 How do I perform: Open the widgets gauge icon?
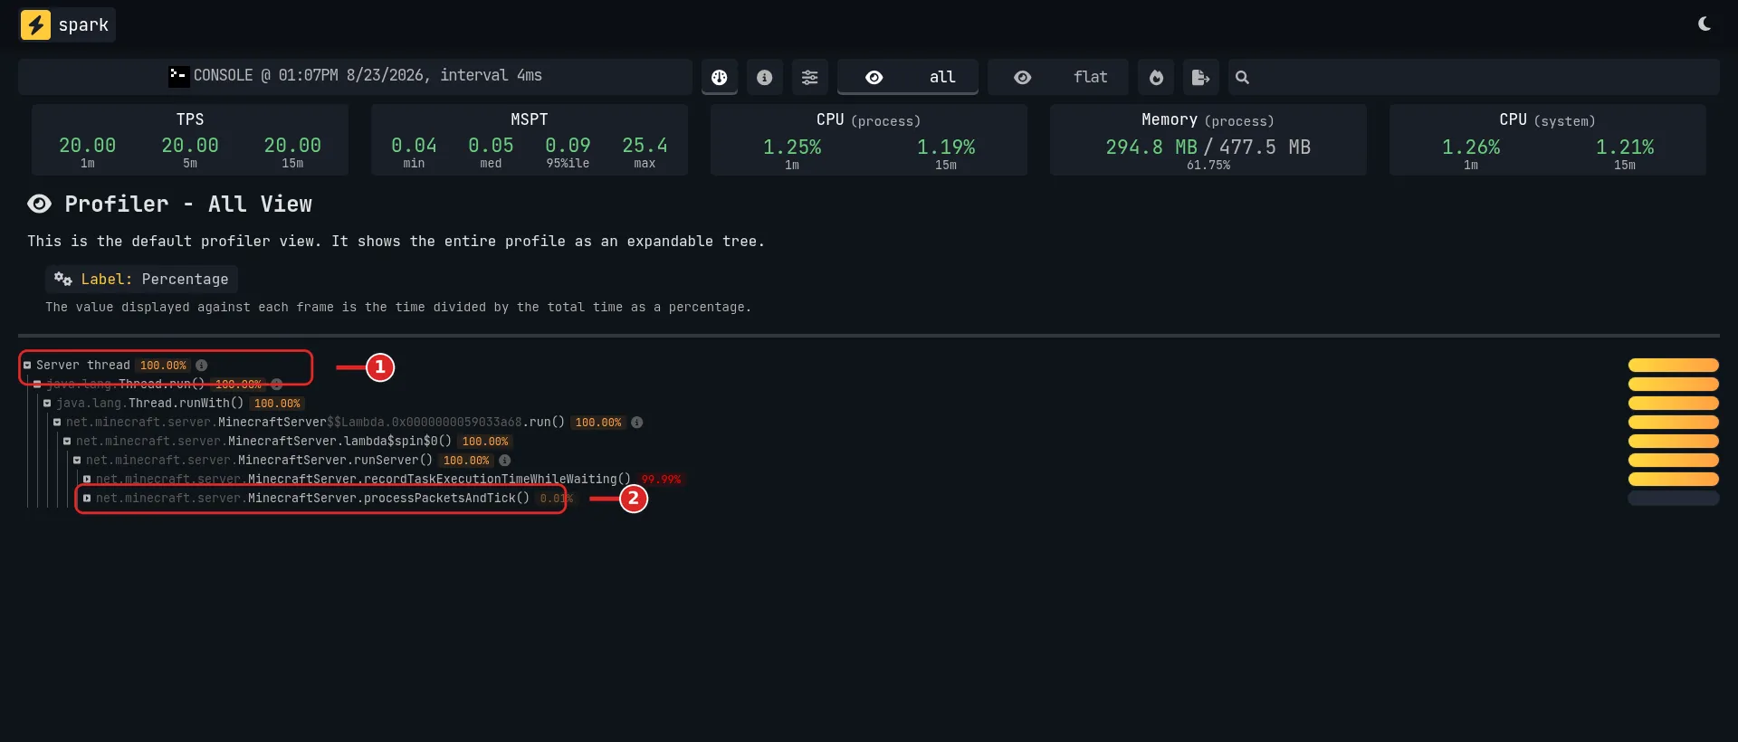(x=720, y=77)
